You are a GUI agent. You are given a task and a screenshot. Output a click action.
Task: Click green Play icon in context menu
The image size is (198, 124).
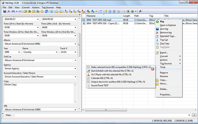click(x=157, y=22)
